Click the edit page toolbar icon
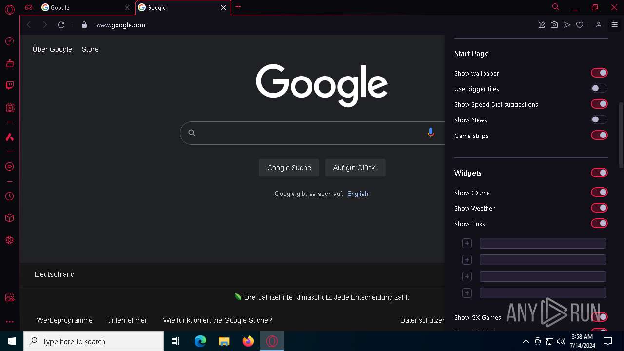Image resolution: width=624 pixels, height=351 pixels. [542, 25]
